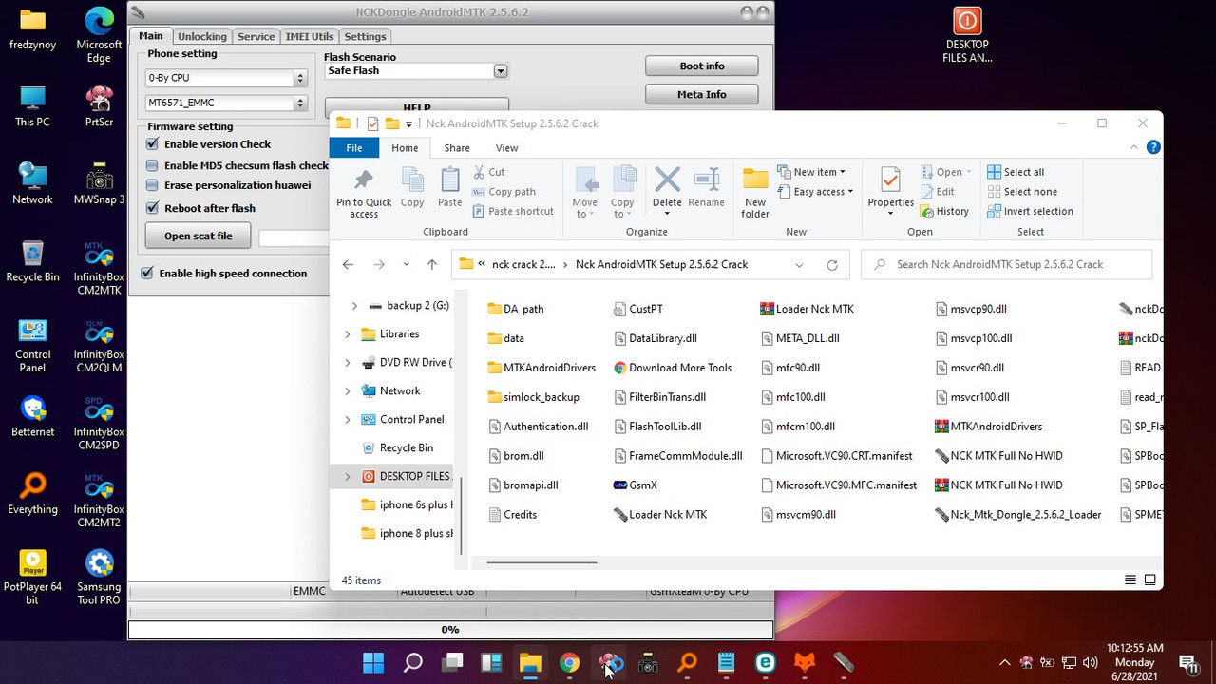Open PotPlayer 64 bit shortcut
The width and height of the screenshot is (1216, 684).
pos(32,579)
